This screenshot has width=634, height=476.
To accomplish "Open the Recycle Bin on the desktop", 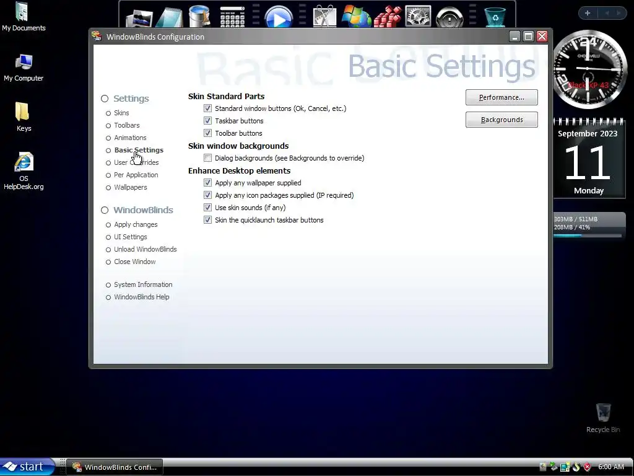I will (x=603, y=418).
